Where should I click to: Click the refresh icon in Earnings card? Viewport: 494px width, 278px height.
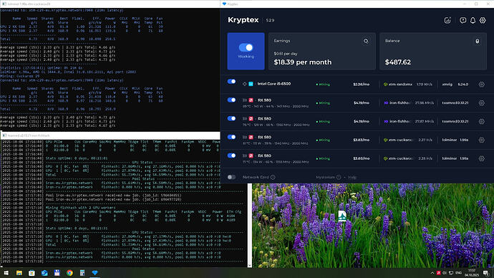(366, 41)
